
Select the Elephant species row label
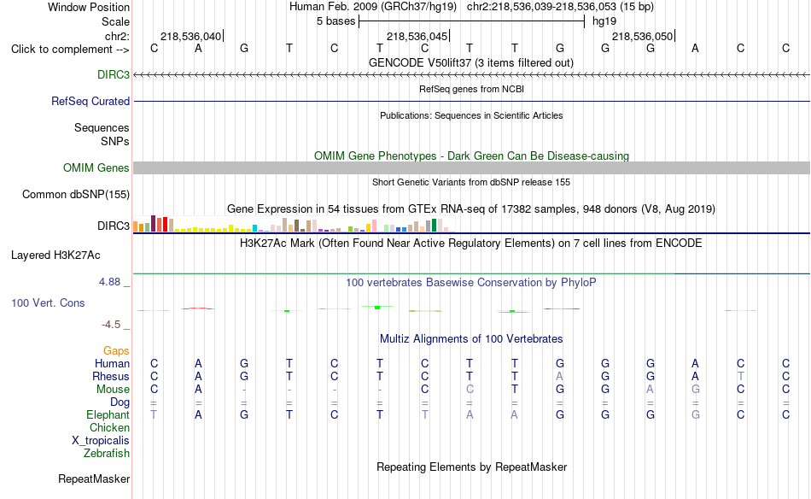click(x=108, y=414)
